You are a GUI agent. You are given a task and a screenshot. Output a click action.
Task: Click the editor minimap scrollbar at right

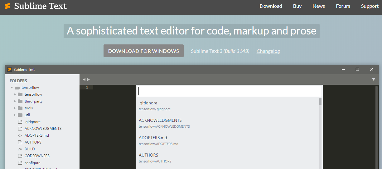click(x=377, y=127)
